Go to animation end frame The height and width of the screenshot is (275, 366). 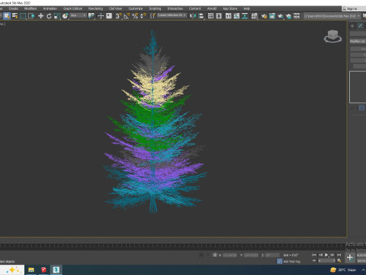click(339, 255)
